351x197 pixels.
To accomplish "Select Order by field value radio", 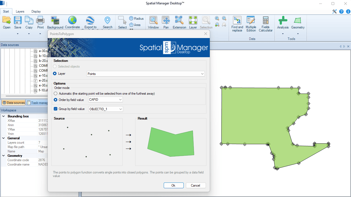I will 55,100.
